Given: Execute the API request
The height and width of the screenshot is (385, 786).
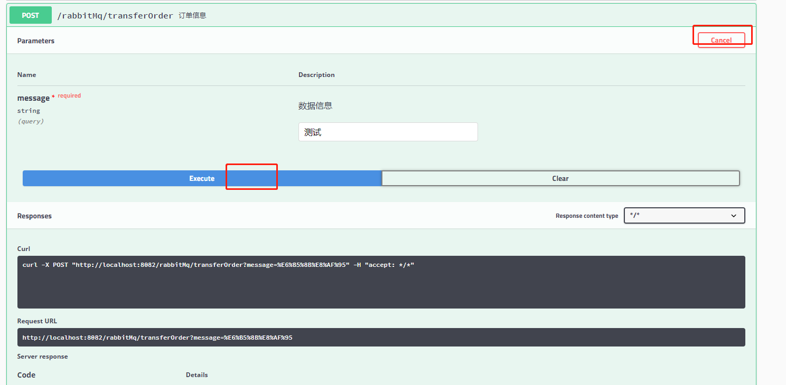Looking at the screenshot, I should coord(202,178).
